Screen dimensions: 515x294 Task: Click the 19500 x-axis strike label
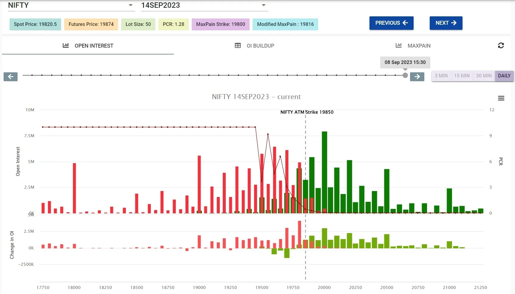[262, 287]
